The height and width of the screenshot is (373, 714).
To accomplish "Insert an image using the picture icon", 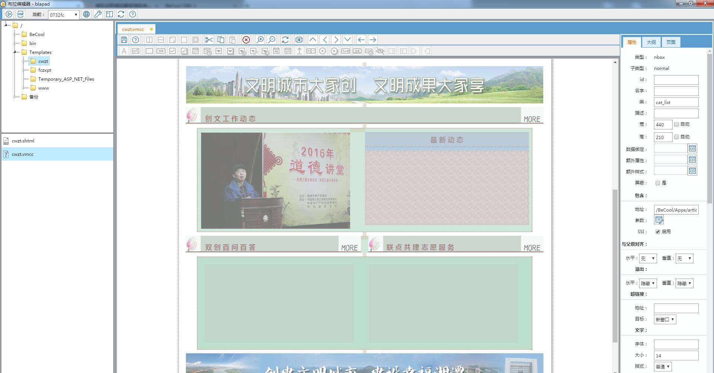I will [x=136, y=51].
